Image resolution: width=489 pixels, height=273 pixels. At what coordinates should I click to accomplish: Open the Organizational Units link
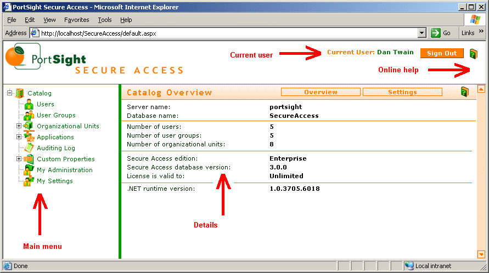pos(68,126)
